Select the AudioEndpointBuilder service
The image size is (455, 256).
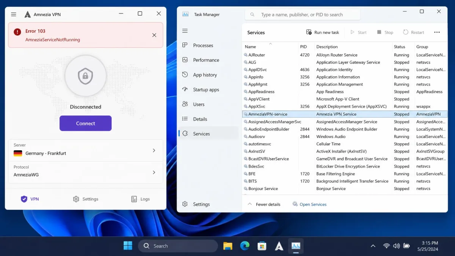(345, 129)
